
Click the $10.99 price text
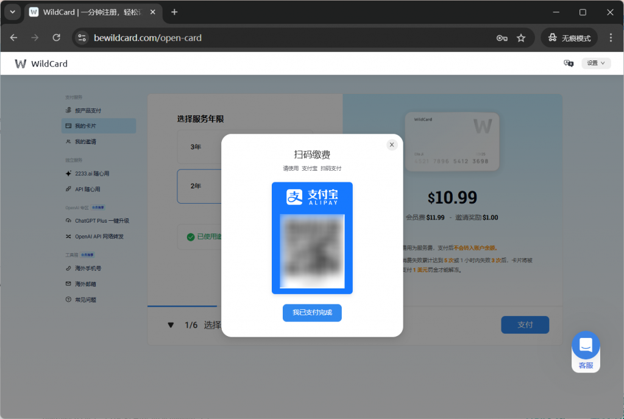pos(452,198)
